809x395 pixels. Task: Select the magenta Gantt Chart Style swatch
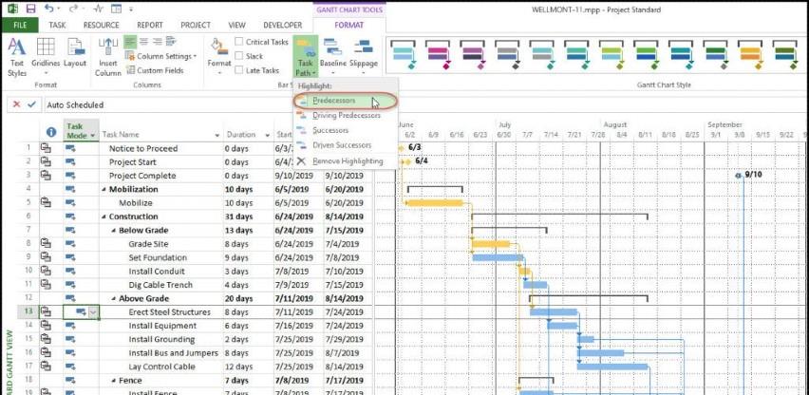tap(439, 52)
